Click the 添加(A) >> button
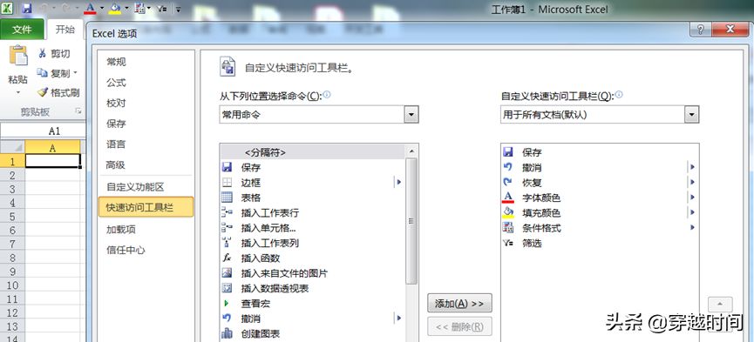754x342 pixels. 459,303
